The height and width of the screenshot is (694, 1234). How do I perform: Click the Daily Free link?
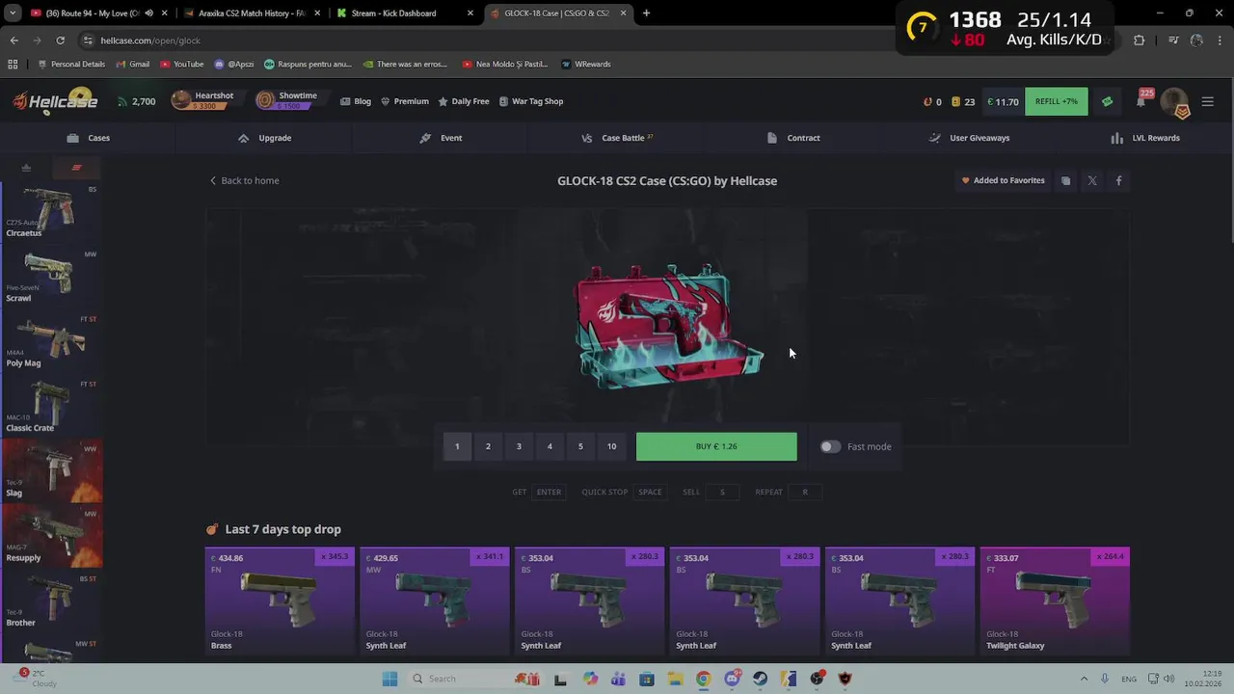(x=464, y=101)
